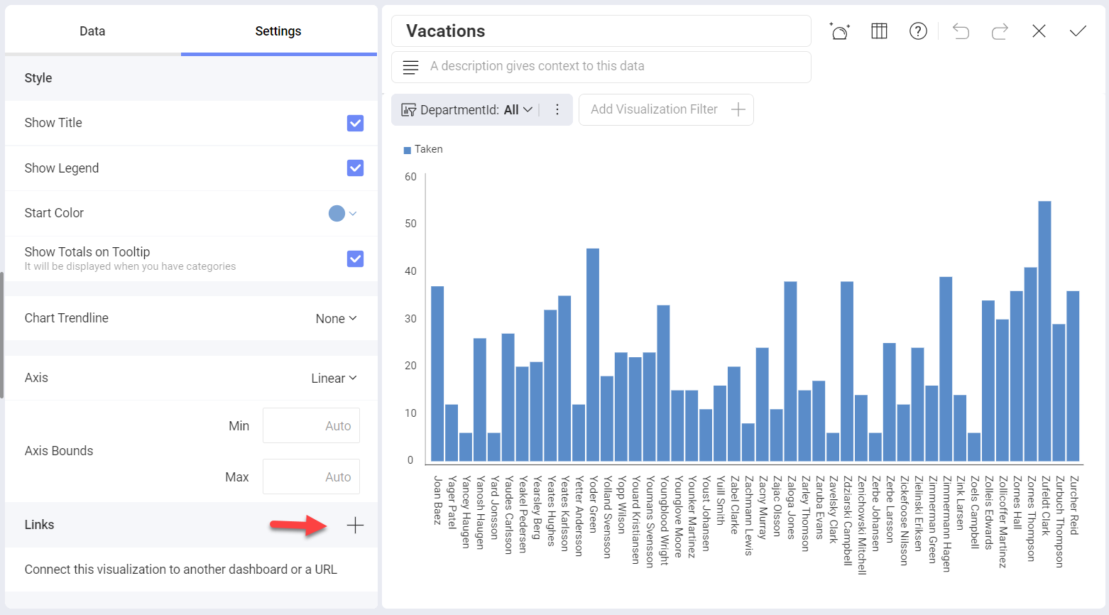Open the Data tab
1109x615 pixels.
(92, 31)
